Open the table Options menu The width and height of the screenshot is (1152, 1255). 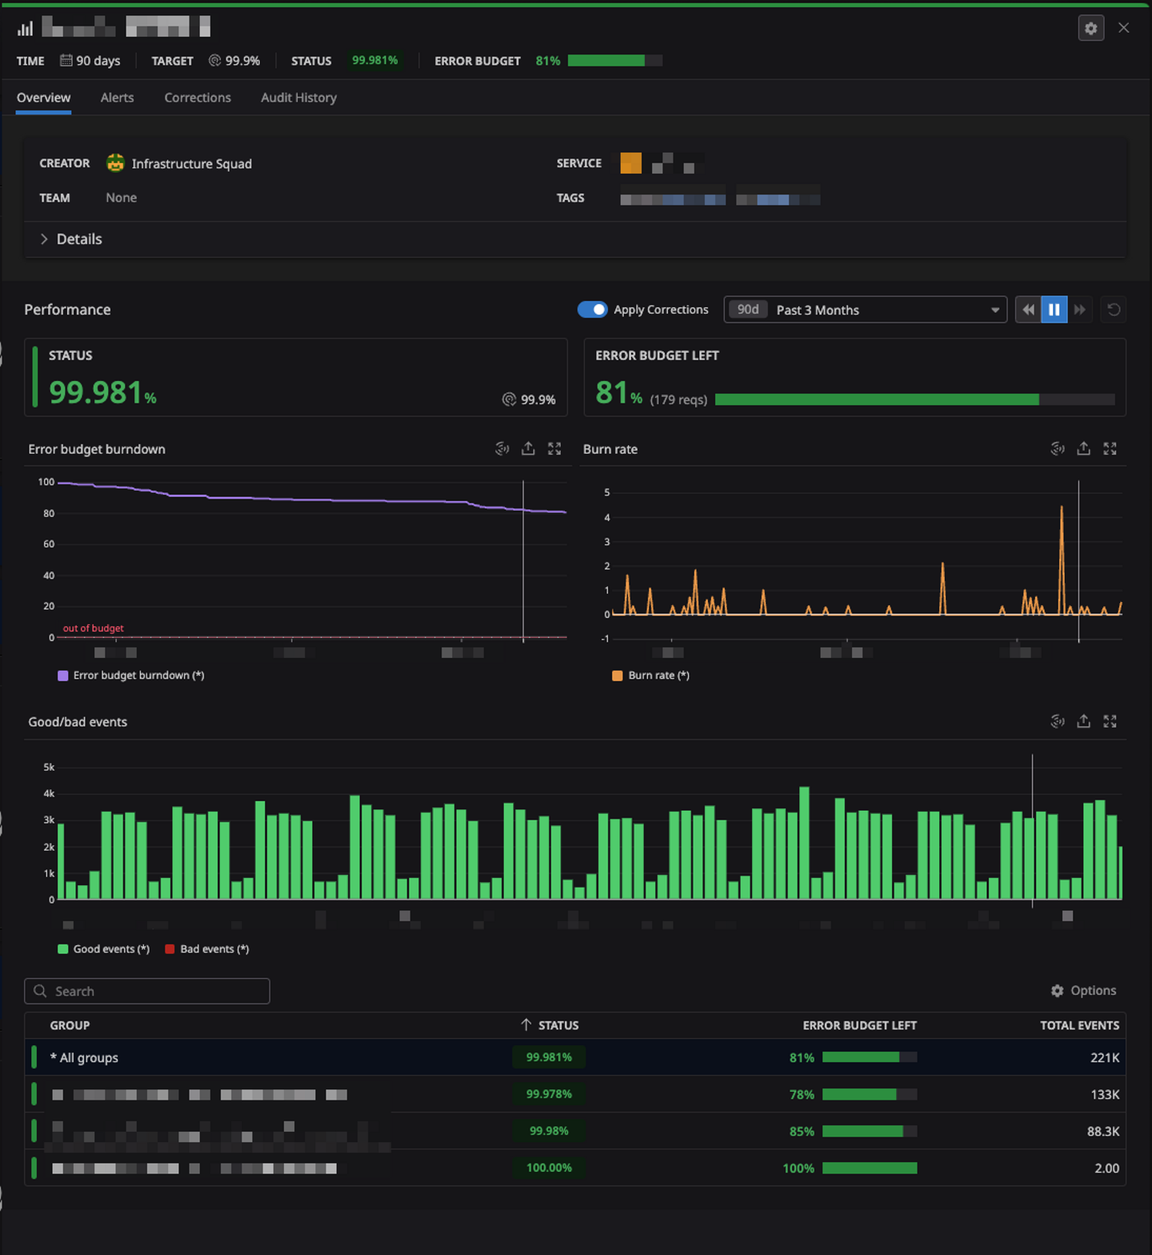click(1083, 991)
